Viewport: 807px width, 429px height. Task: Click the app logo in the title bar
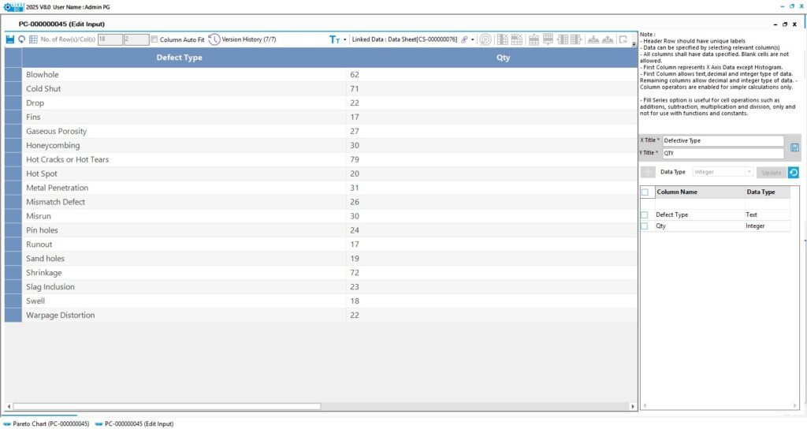pos(13,7)
